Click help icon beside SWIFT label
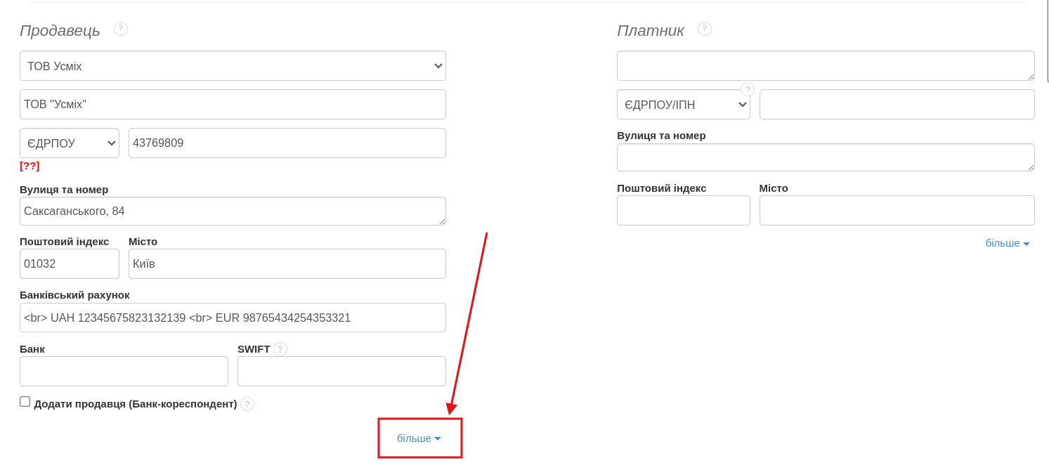 (x=280, y=349)
